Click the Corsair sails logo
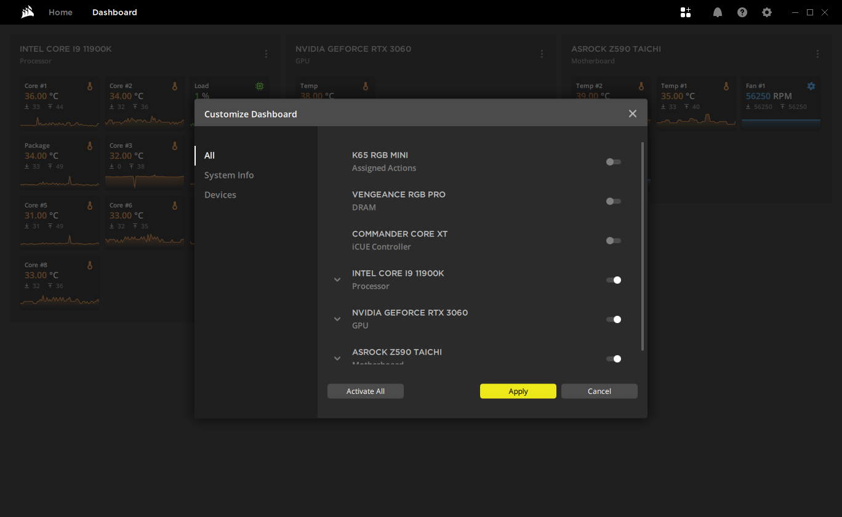The width and height of the screenshot is (842, 517). [27, 12]
